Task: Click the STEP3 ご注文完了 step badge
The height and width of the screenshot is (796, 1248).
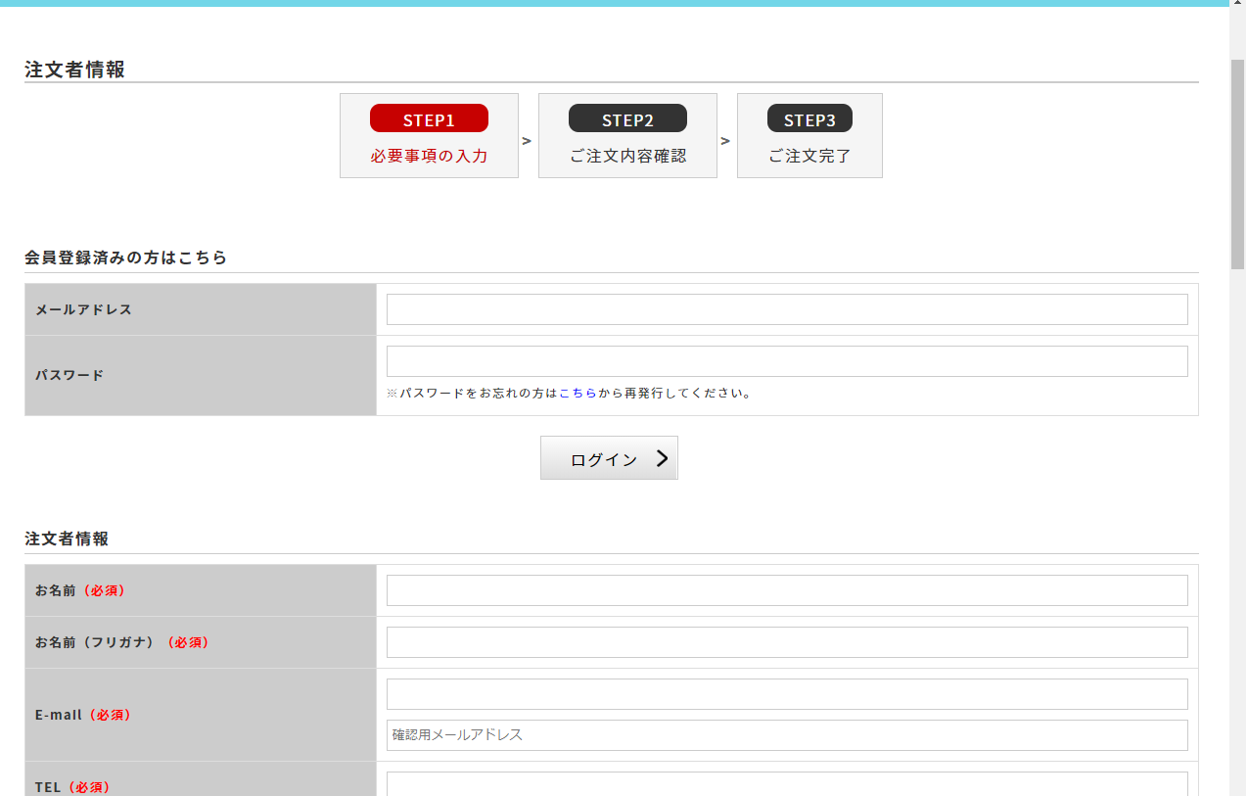Action: 809,117
